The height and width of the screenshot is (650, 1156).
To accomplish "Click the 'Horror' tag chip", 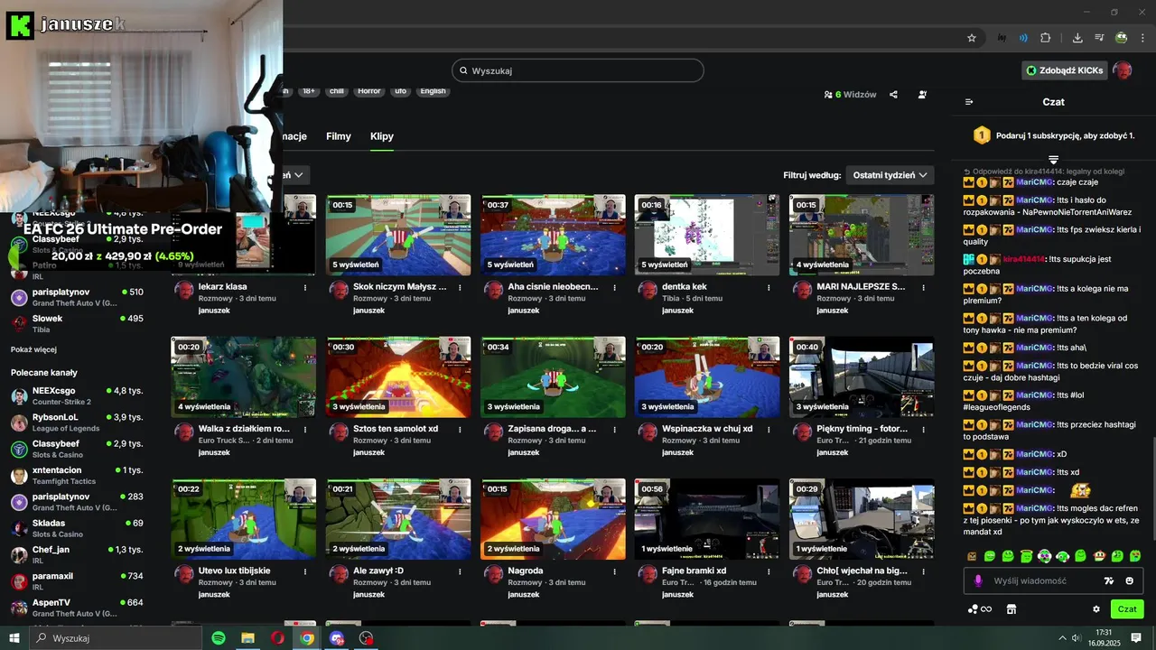I will 368,91.
